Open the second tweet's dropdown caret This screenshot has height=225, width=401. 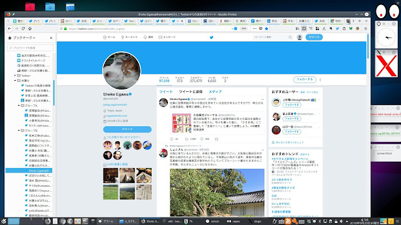pos(263,150)
